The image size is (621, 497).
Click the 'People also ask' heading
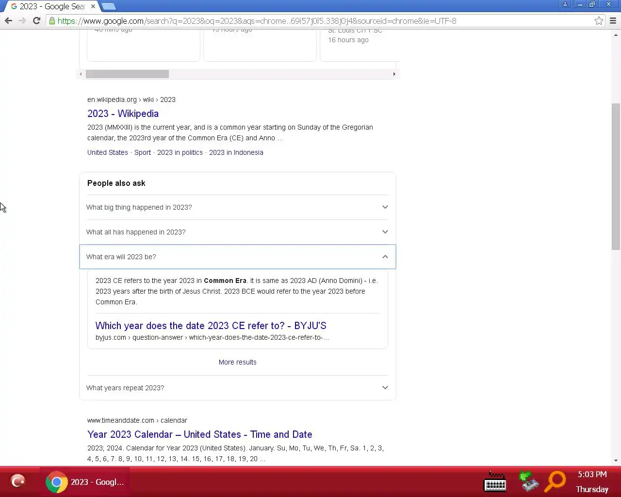[116, 183]
